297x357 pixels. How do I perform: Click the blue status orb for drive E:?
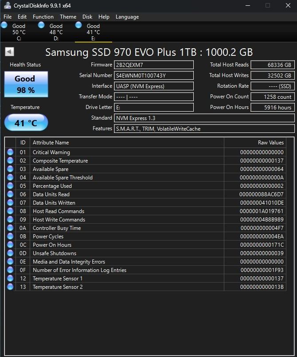click(78, 25)
